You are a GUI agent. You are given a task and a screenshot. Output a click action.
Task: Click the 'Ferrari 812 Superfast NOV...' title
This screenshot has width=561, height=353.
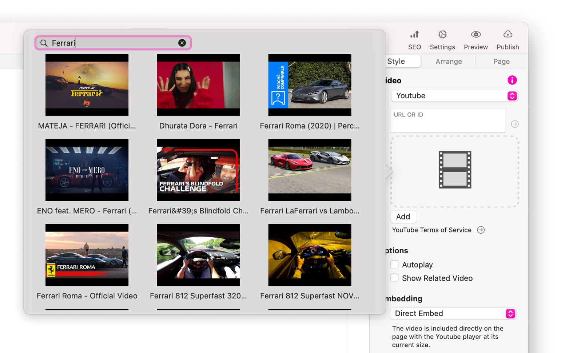[310, 296]
